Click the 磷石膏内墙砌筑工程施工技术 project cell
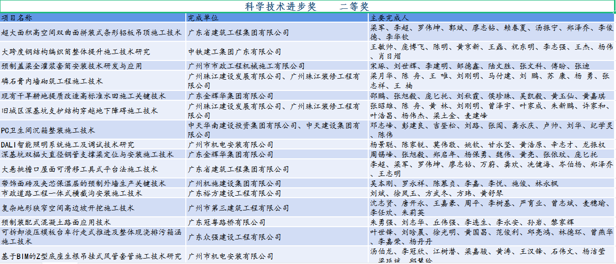This screenshot has width=616, height=264. click(x=93, y=81)
